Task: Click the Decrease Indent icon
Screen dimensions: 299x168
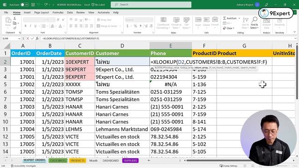Action: point(86,26)
